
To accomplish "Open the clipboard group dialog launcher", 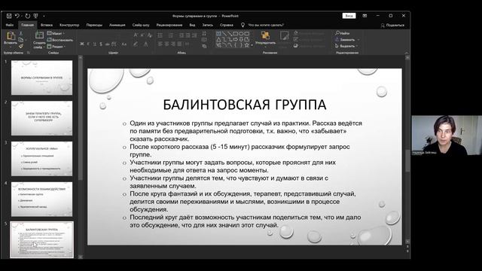I will click(x=29, y=53).
